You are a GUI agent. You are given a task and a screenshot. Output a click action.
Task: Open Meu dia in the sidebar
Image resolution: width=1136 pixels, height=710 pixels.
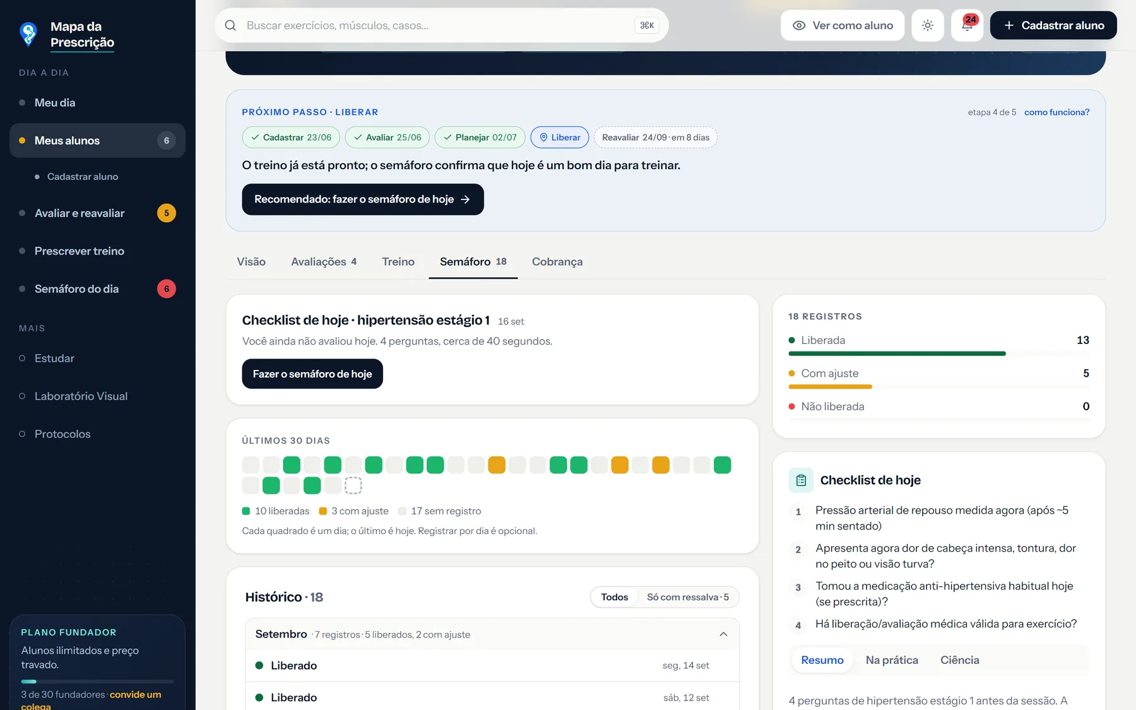pyautogui.click(x=97, y=103)
